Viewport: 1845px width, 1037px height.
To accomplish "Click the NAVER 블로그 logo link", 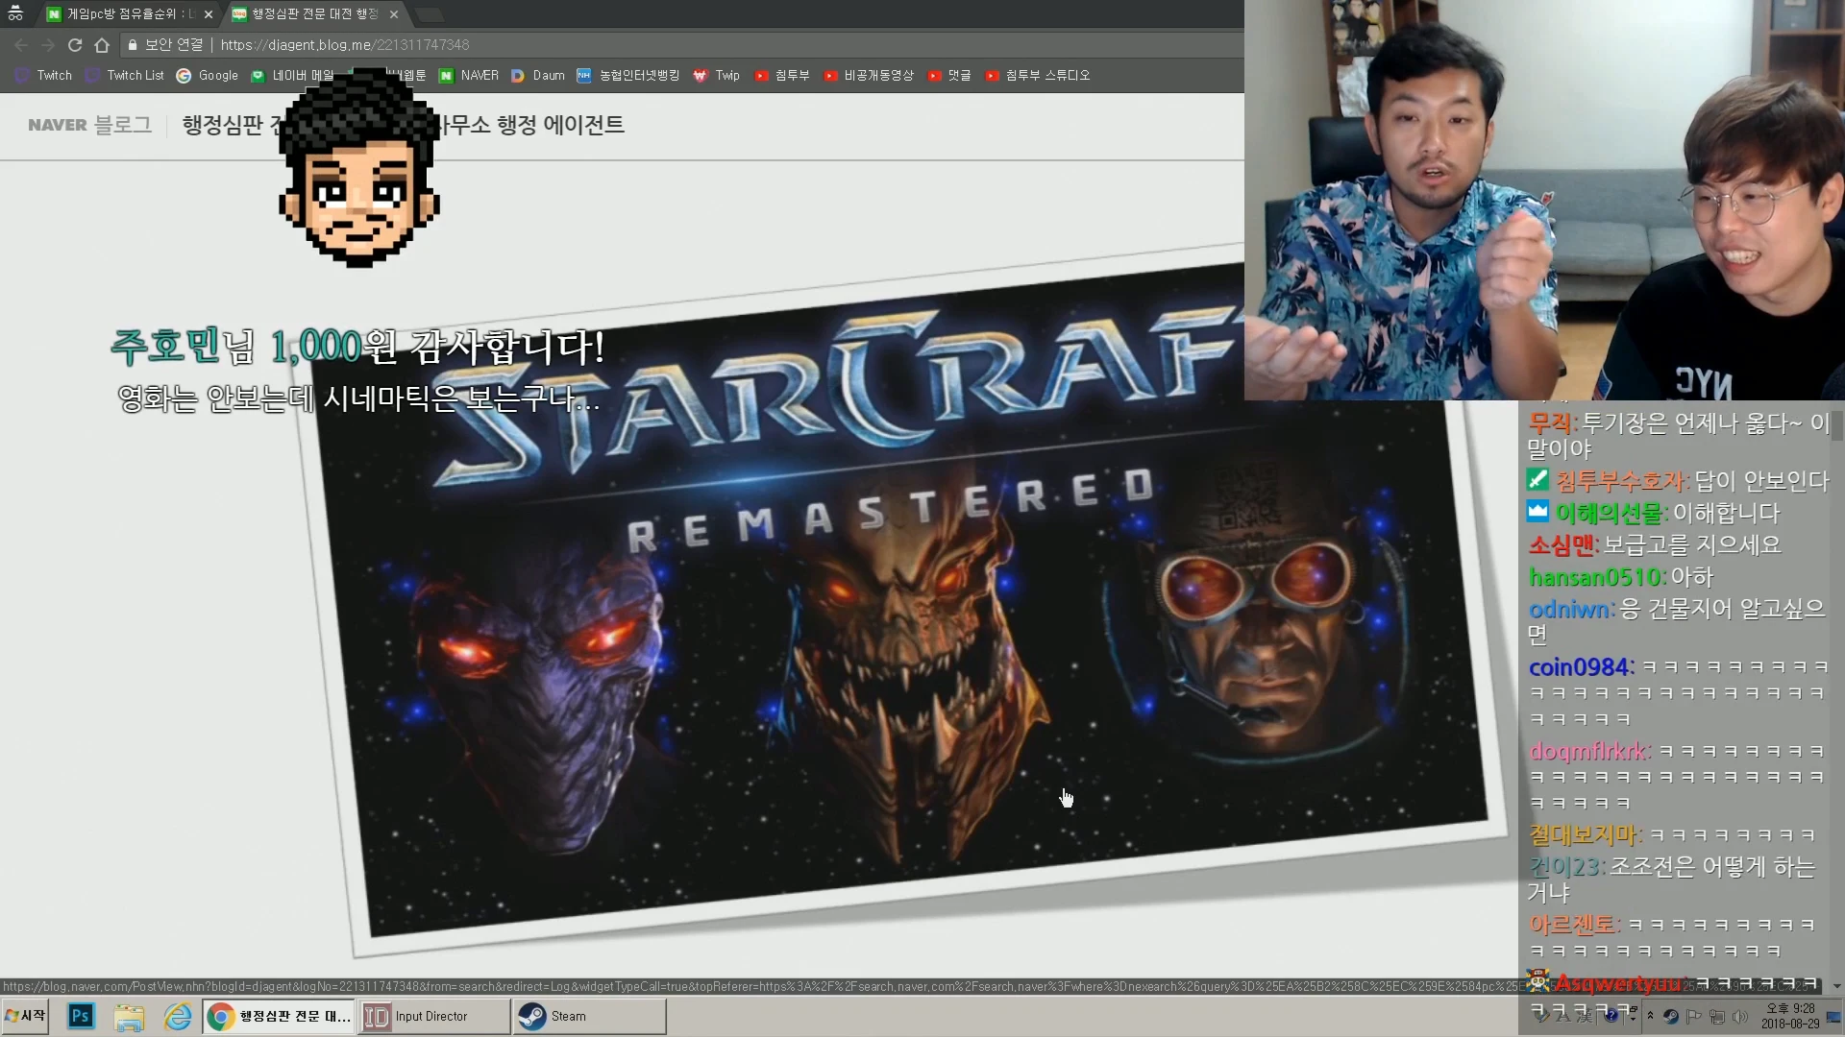I will click(89, 125).
